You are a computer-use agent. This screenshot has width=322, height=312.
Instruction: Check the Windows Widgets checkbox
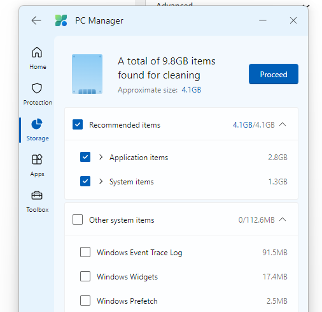coord(85,276)
